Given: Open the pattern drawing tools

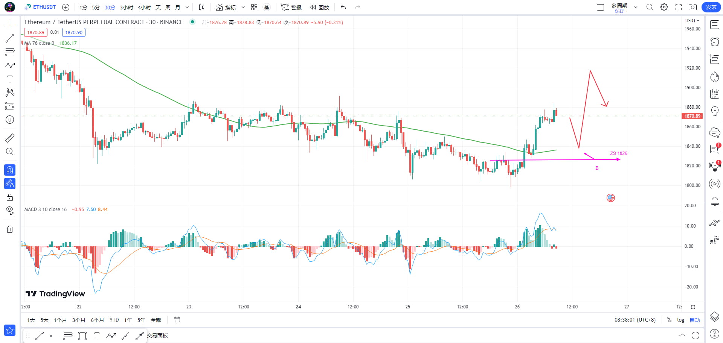Looking at the screenshot, I should (x=10, y=93).
